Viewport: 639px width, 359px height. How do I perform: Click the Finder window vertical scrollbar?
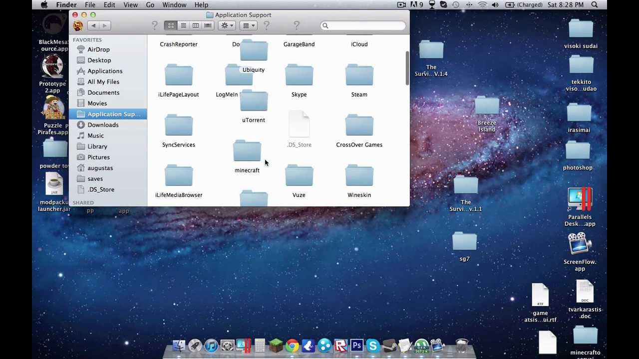coord(407,69)
